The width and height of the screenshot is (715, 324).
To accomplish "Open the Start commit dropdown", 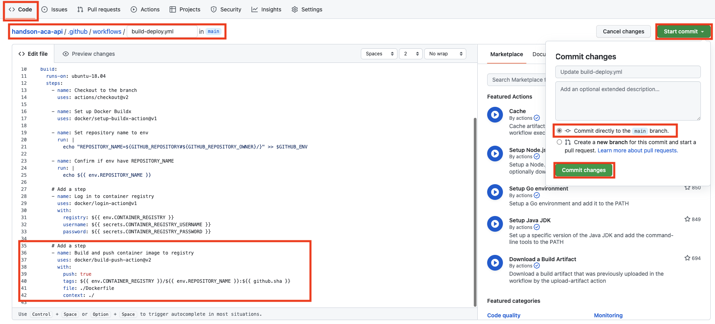I will click(684, 31).
